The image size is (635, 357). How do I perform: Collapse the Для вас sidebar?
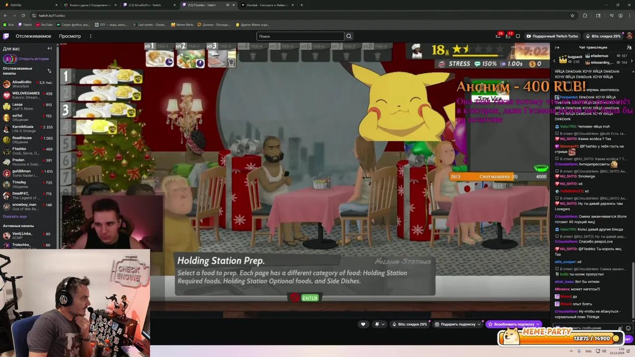click(x=50, y=49)
